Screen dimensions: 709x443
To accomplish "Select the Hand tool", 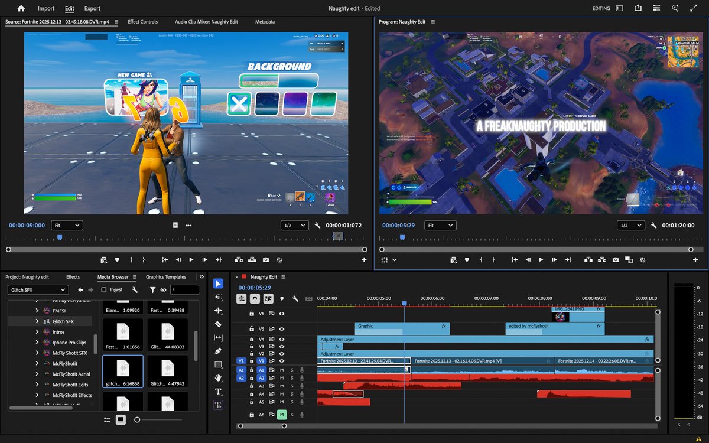I will pyautogui.click(x=218, y=378).
